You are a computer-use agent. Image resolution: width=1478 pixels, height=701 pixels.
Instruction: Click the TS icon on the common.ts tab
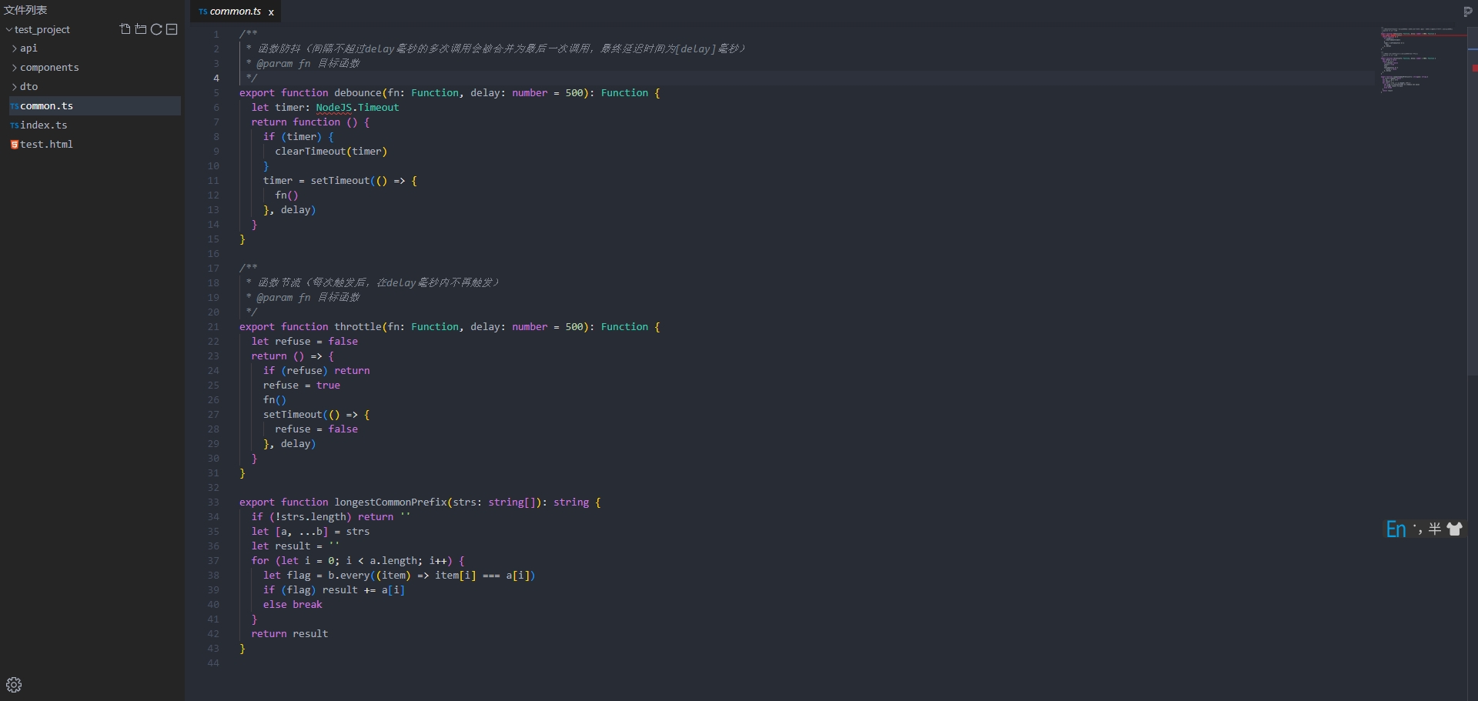coord(203,12)
